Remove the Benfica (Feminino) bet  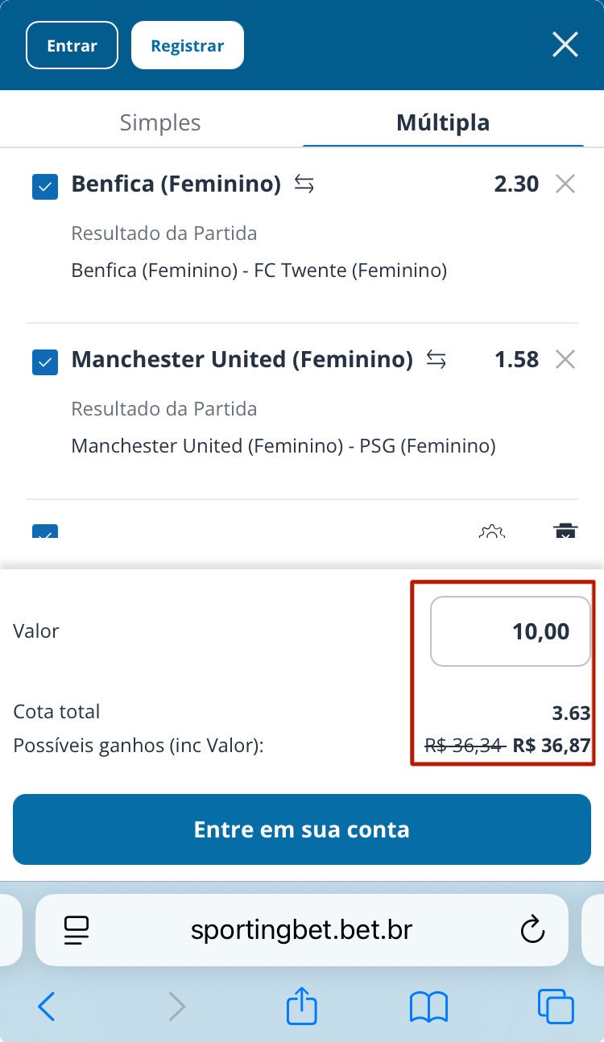[565, 184]
